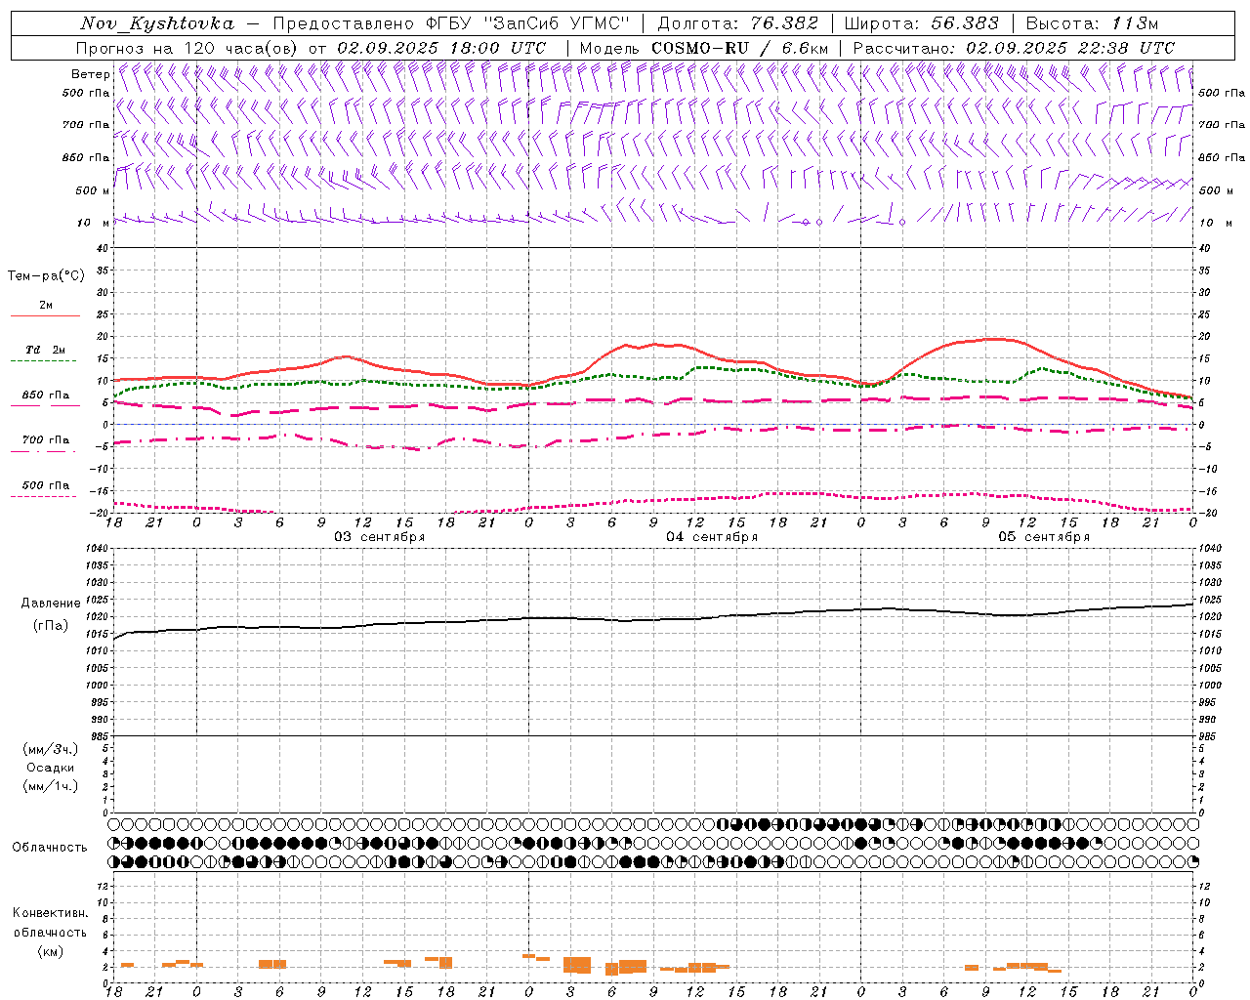1250x1000 pixels.
Task: Click the black pressure curve line
Action: point(652,619)
